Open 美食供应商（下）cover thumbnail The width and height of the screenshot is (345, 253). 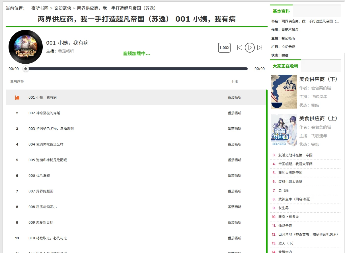(284, 92)
